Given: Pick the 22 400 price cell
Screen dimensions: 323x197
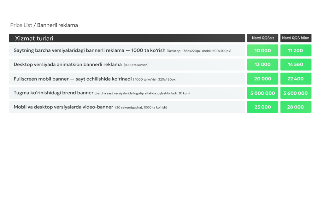Looking at the screenshot, I should (296, 79).
